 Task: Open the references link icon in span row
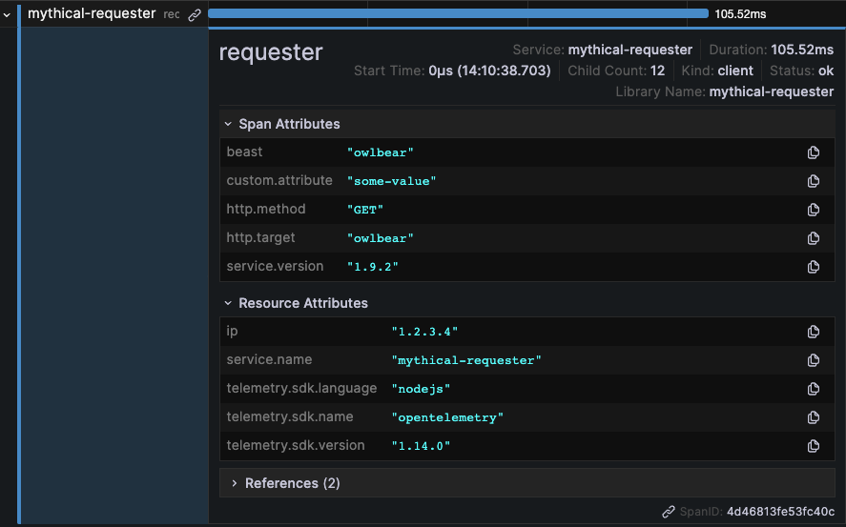click(195, 14)
